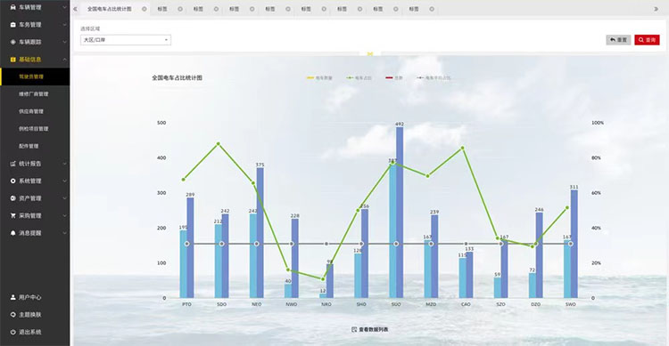Click the PTO axis label
Screen dimensions: 669x346
[x=187, y=304]
